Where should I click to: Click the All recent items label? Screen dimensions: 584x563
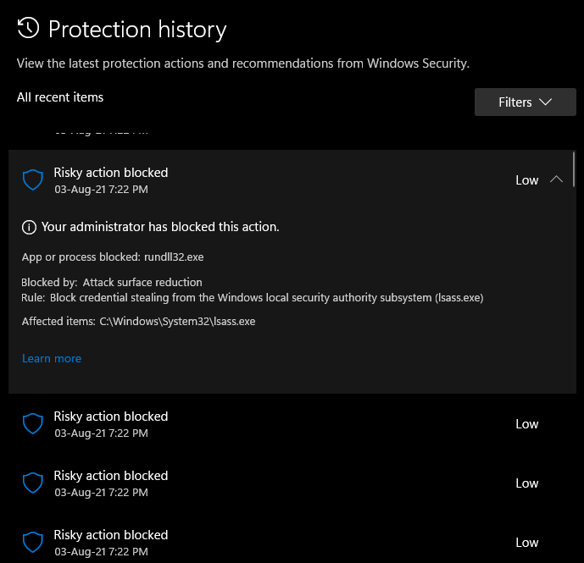[x=60, y=97]
